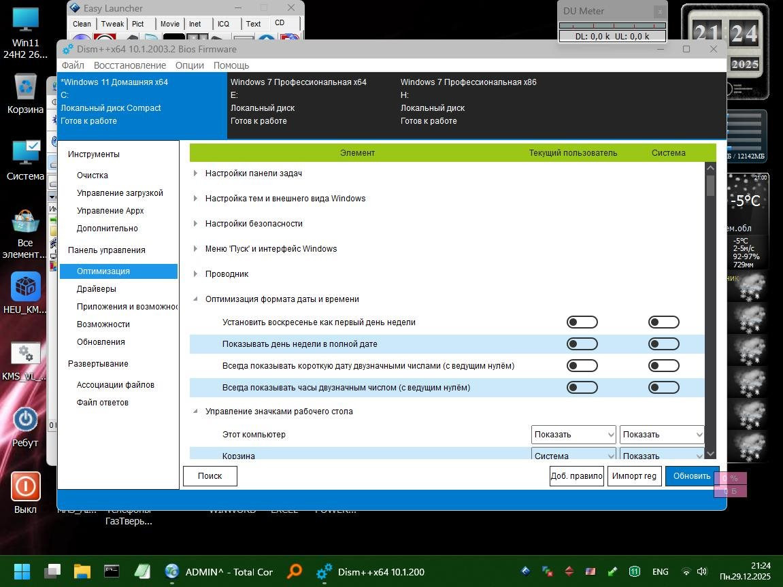Toggle two-digit short date, current user

tap(582, 366)
